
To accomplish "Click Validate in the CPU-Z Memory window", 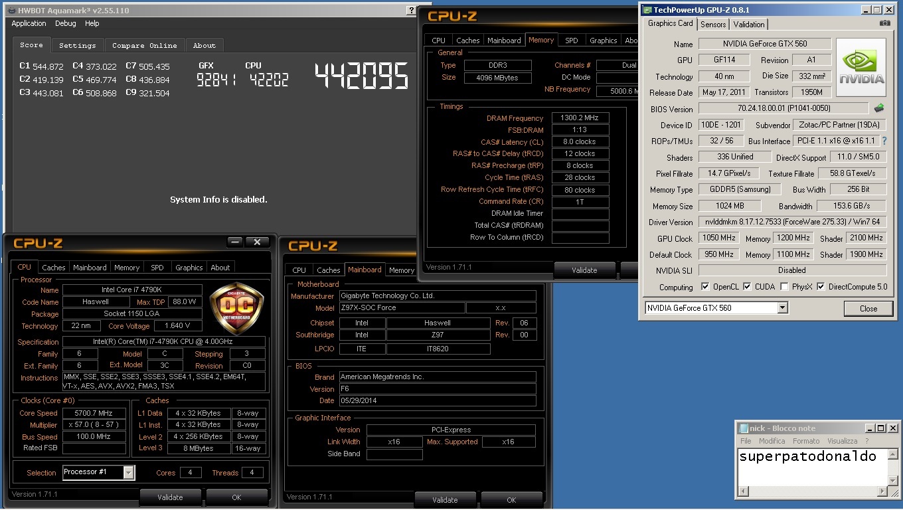I will point(584,270).
